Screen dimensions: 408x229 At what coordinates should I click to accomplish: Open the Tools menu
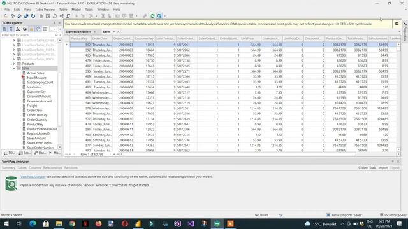(x=89, y=10)
